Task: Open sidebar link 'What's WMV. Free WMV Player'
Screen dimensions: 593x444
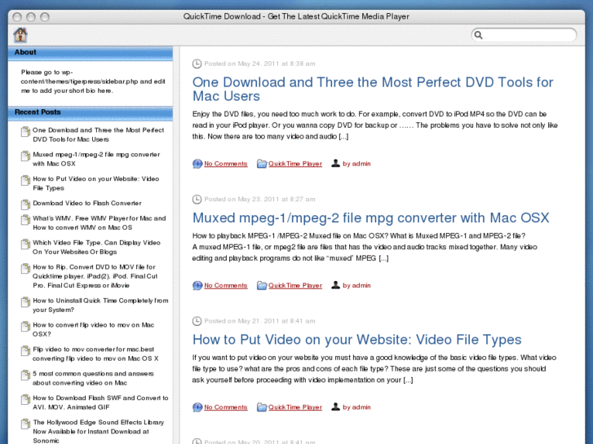Action: pyautogui.click(x=99, y=222)
